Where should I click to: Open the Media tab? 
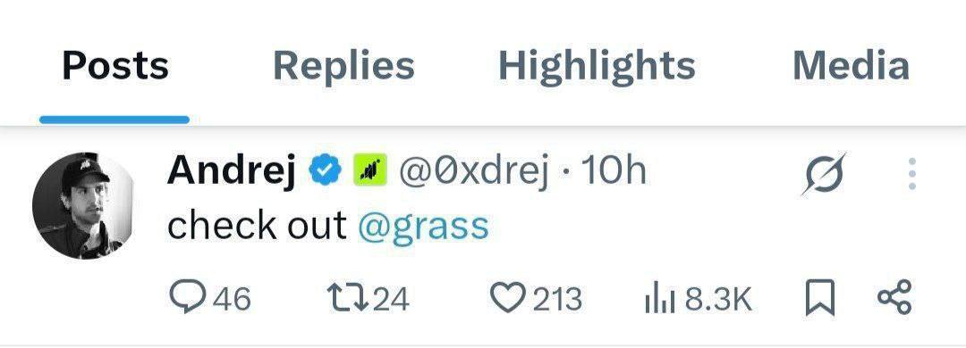851,66
